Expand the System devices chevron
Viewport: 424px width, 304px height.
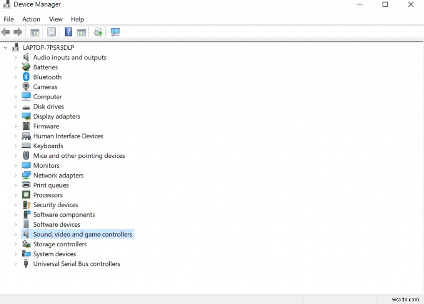16,254
